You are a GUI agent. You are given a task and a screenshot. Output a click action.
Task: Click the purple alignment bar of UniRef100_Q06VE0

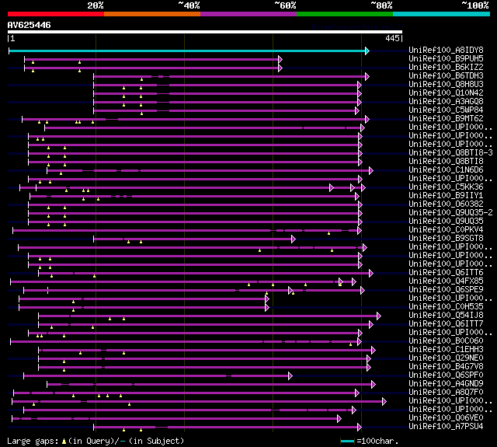pos(175,419)
